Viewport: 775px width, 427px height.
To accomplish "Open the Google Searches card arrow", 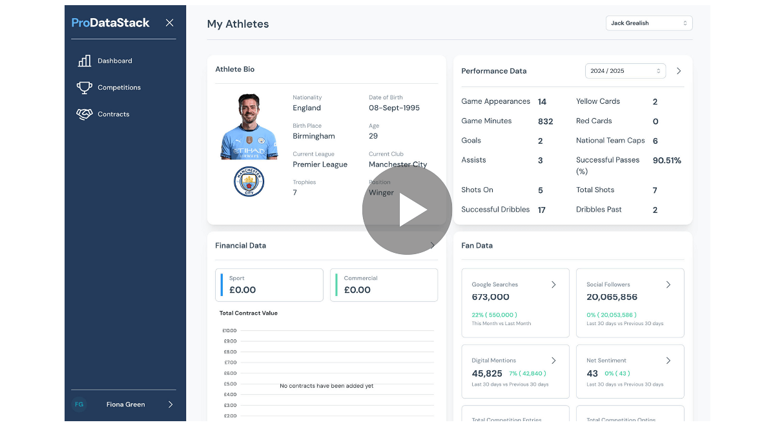I will (x=553, y=284).
